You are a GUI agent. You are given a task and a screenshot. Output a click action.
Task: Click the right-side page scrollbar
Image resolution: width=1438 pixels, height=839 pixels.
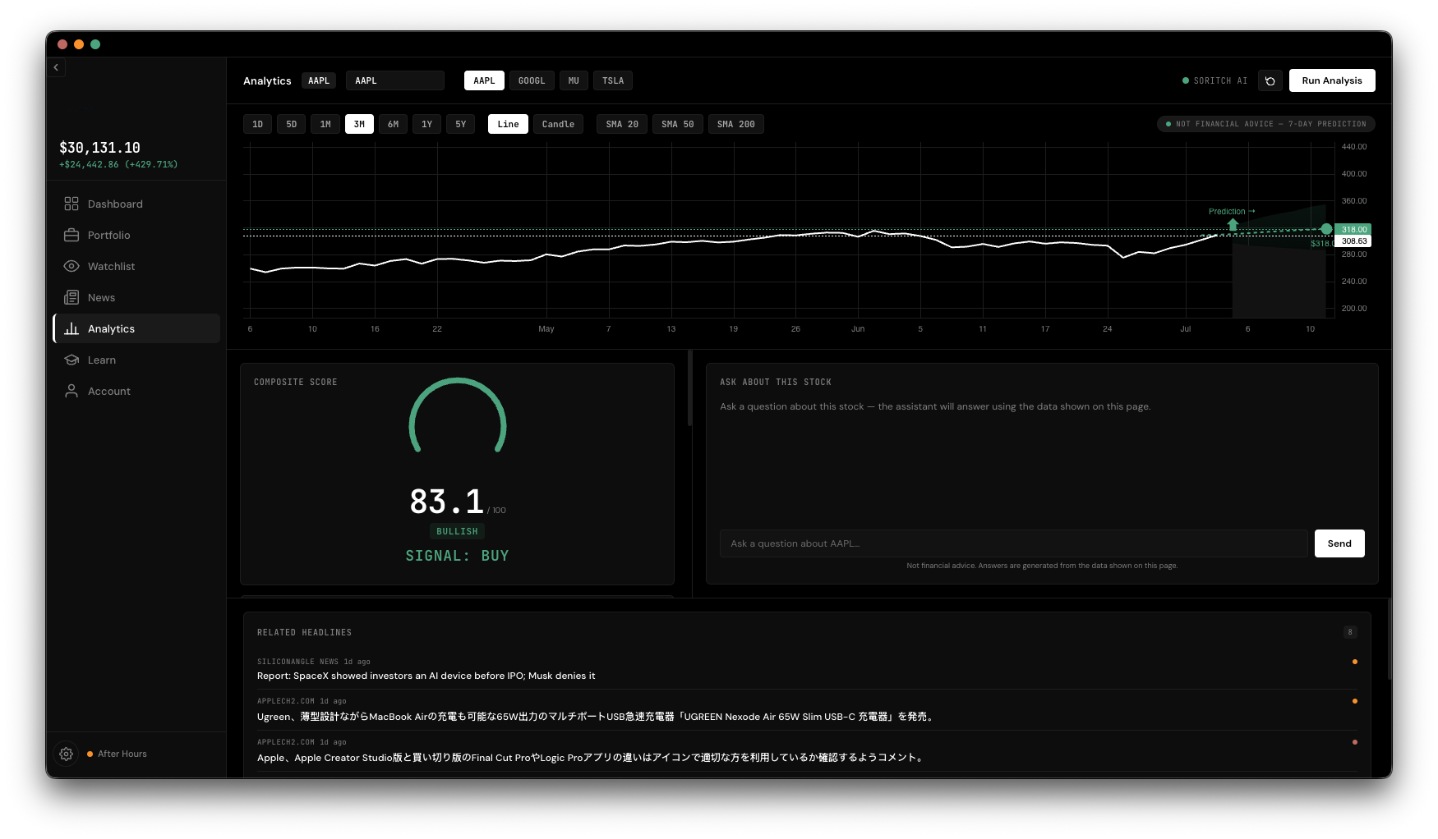coord(1389,639)
